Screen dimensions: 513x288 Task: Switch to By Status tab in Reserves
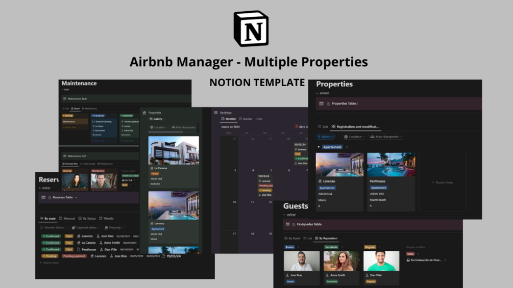point(87,219)
